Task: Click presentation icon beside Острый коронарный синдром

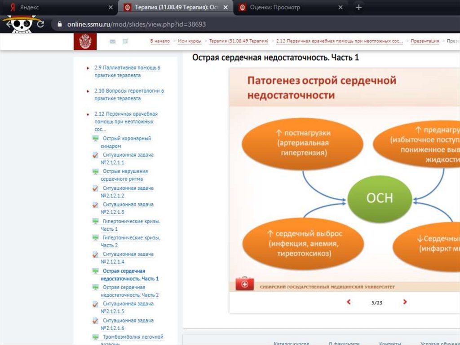Action: [x=95, y=139]
